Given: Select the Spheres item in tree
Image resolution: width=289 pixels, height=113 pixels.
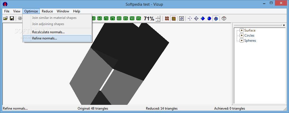Looking at the screenshot, I should (250, 41).
